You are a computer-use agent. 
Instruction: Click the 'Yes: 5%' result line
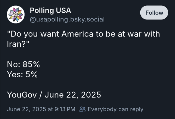22,74
